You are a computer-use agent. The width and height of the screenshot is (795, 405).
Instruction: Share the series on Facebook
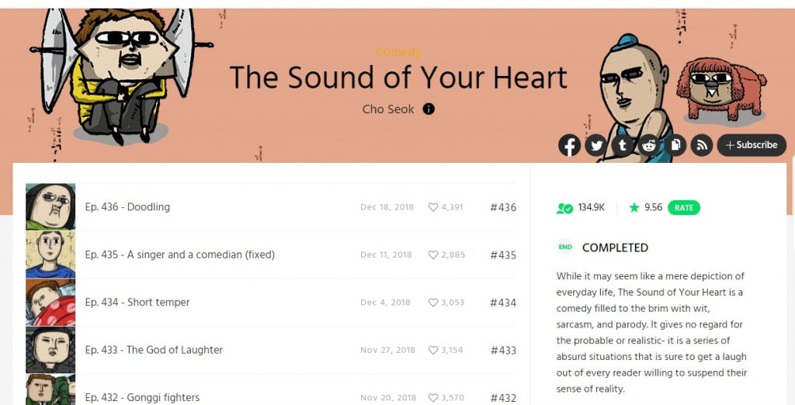click(x=569, y=145)
